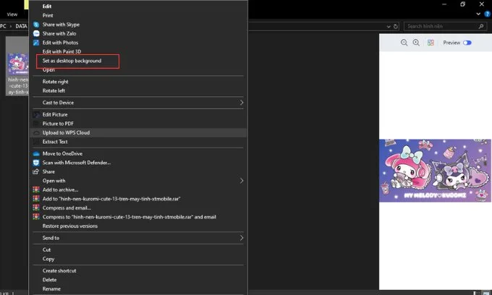This screenshot has width=492, height=295.
Task: Expand the ribbon with the top chevron
Action: [x=478, y=14]
